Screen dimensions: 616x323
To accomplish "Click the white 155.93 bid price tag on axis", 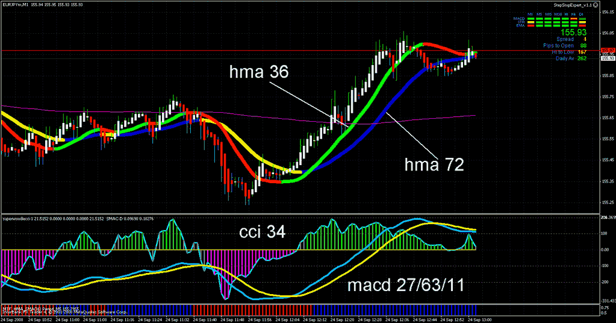I will pyautogui.click(x=608, y=58).
